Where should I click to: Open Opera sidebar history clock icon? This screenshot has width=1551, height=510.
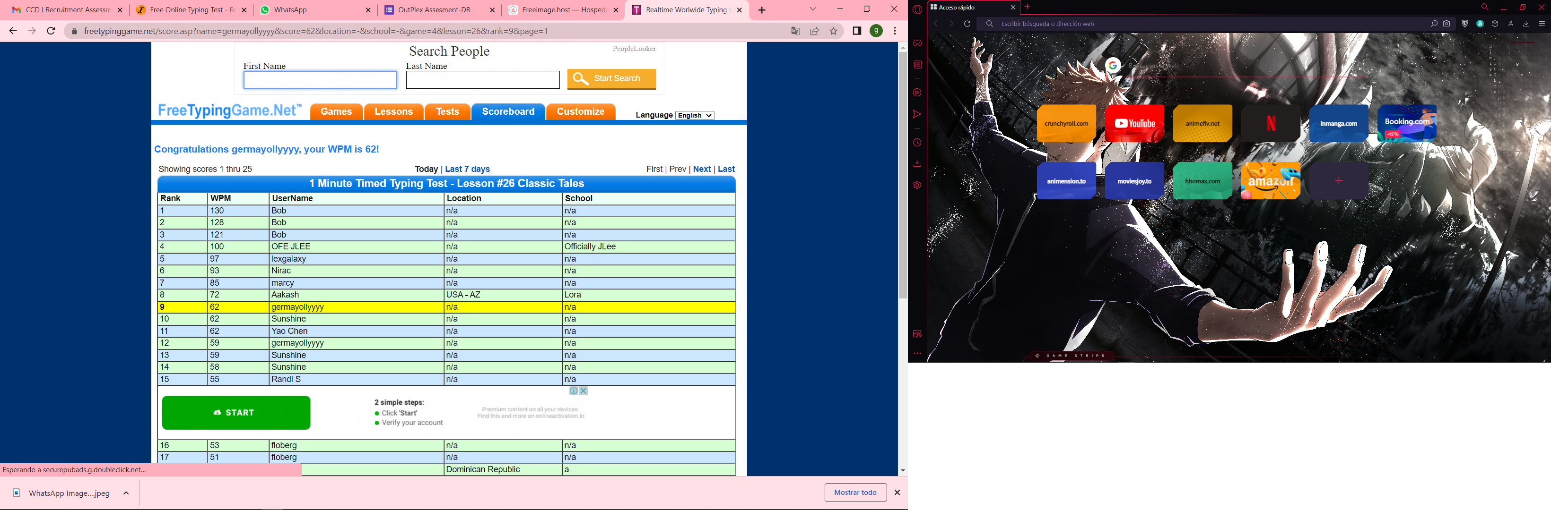coord(917,143)
